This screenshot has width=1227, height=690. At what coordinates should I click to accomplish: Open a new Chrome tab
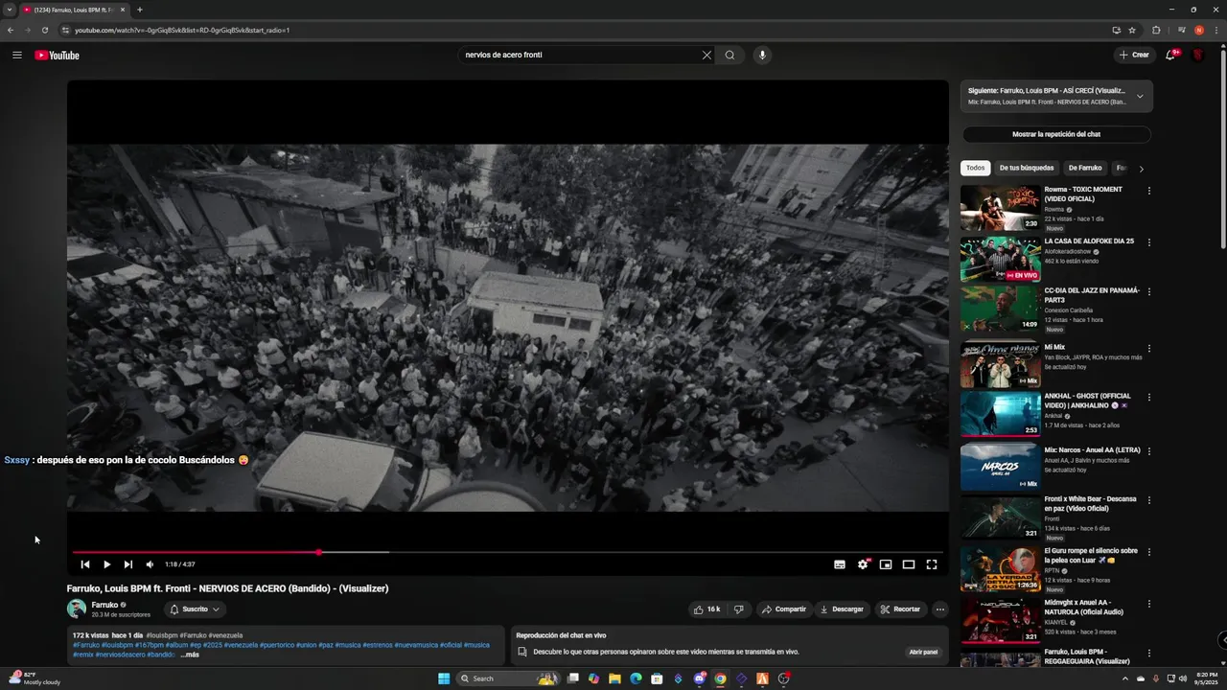(x=139, y=10)
